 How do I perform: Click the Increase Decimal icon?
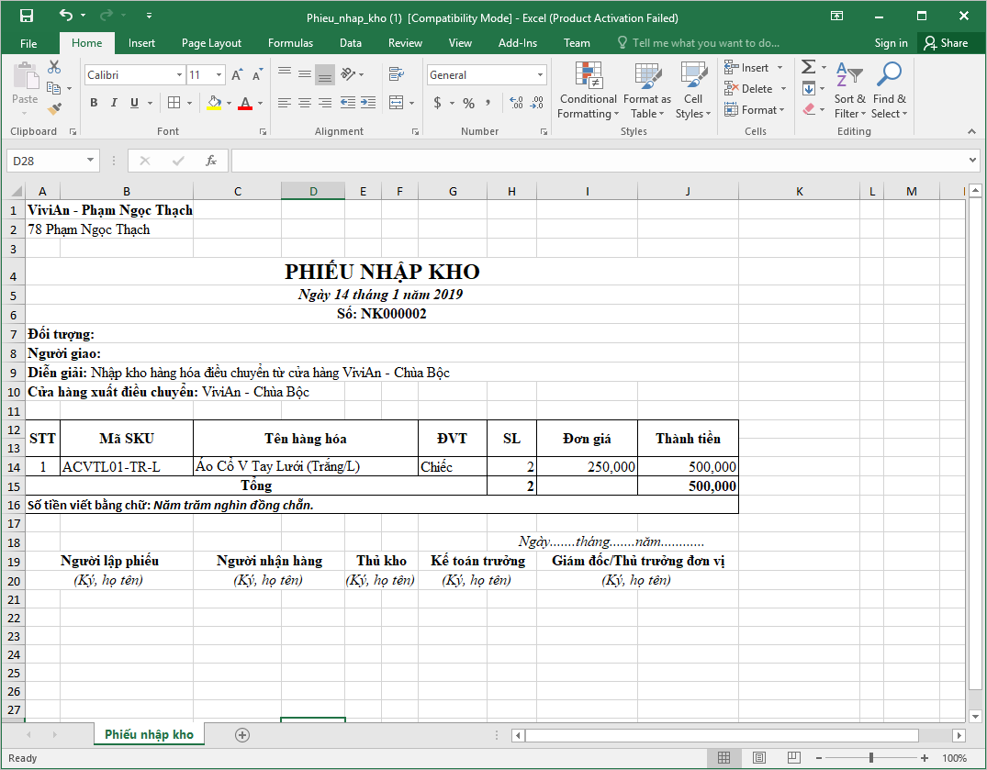(x=516, y=103)
